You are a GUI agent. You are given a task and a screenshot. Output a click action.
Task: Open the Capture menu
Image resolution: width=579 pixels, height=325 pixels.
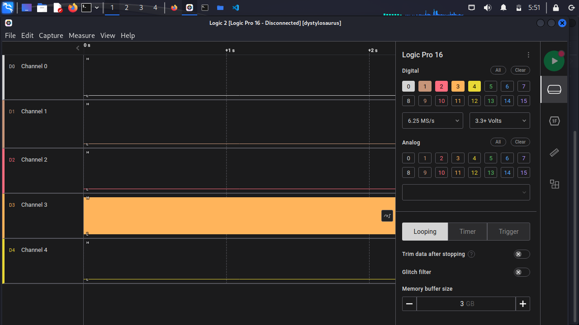(x=51, y=35)
